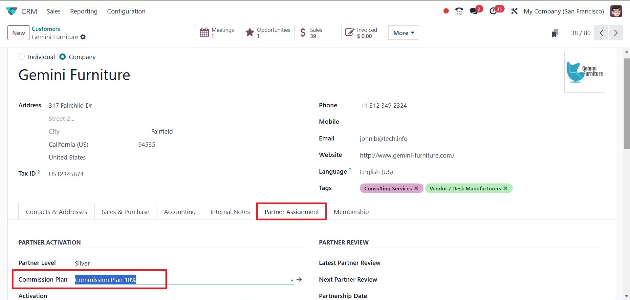
Task: Select the Company radio option
Action: tap(62, 57)
